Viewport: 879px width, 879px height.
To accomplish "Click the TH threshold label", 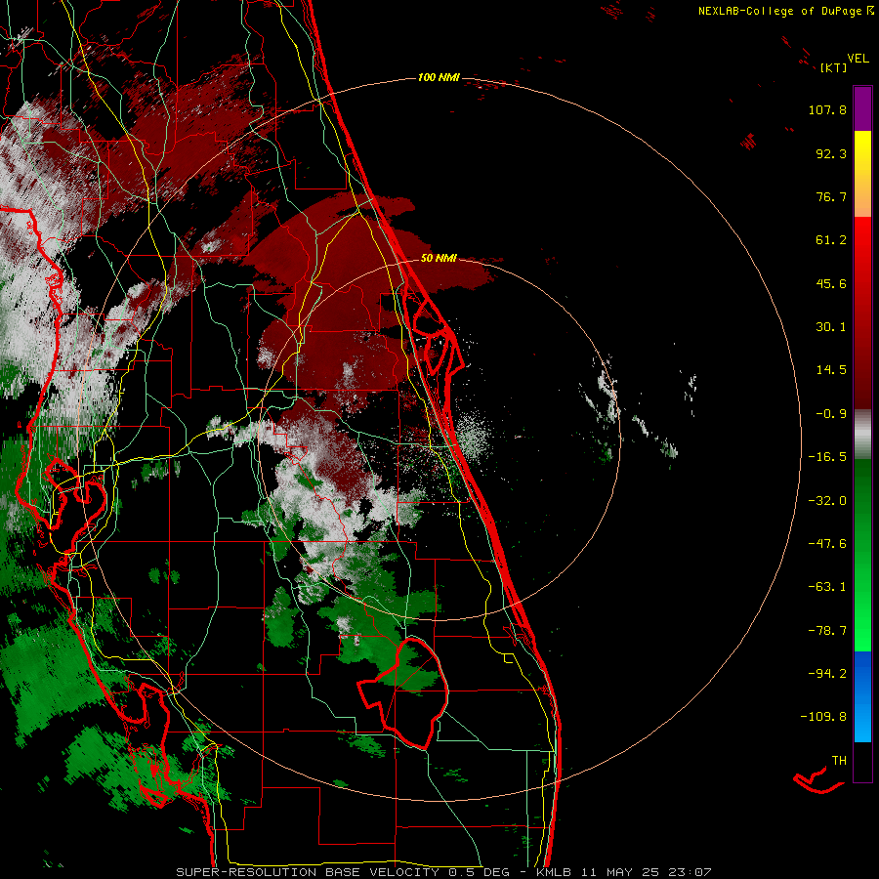I will (x=839, y=761).
